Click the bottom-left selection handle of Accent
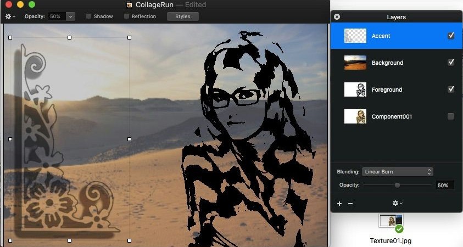Screen dimensions: 463x247 pyautogui.click(x=10, y=240)
